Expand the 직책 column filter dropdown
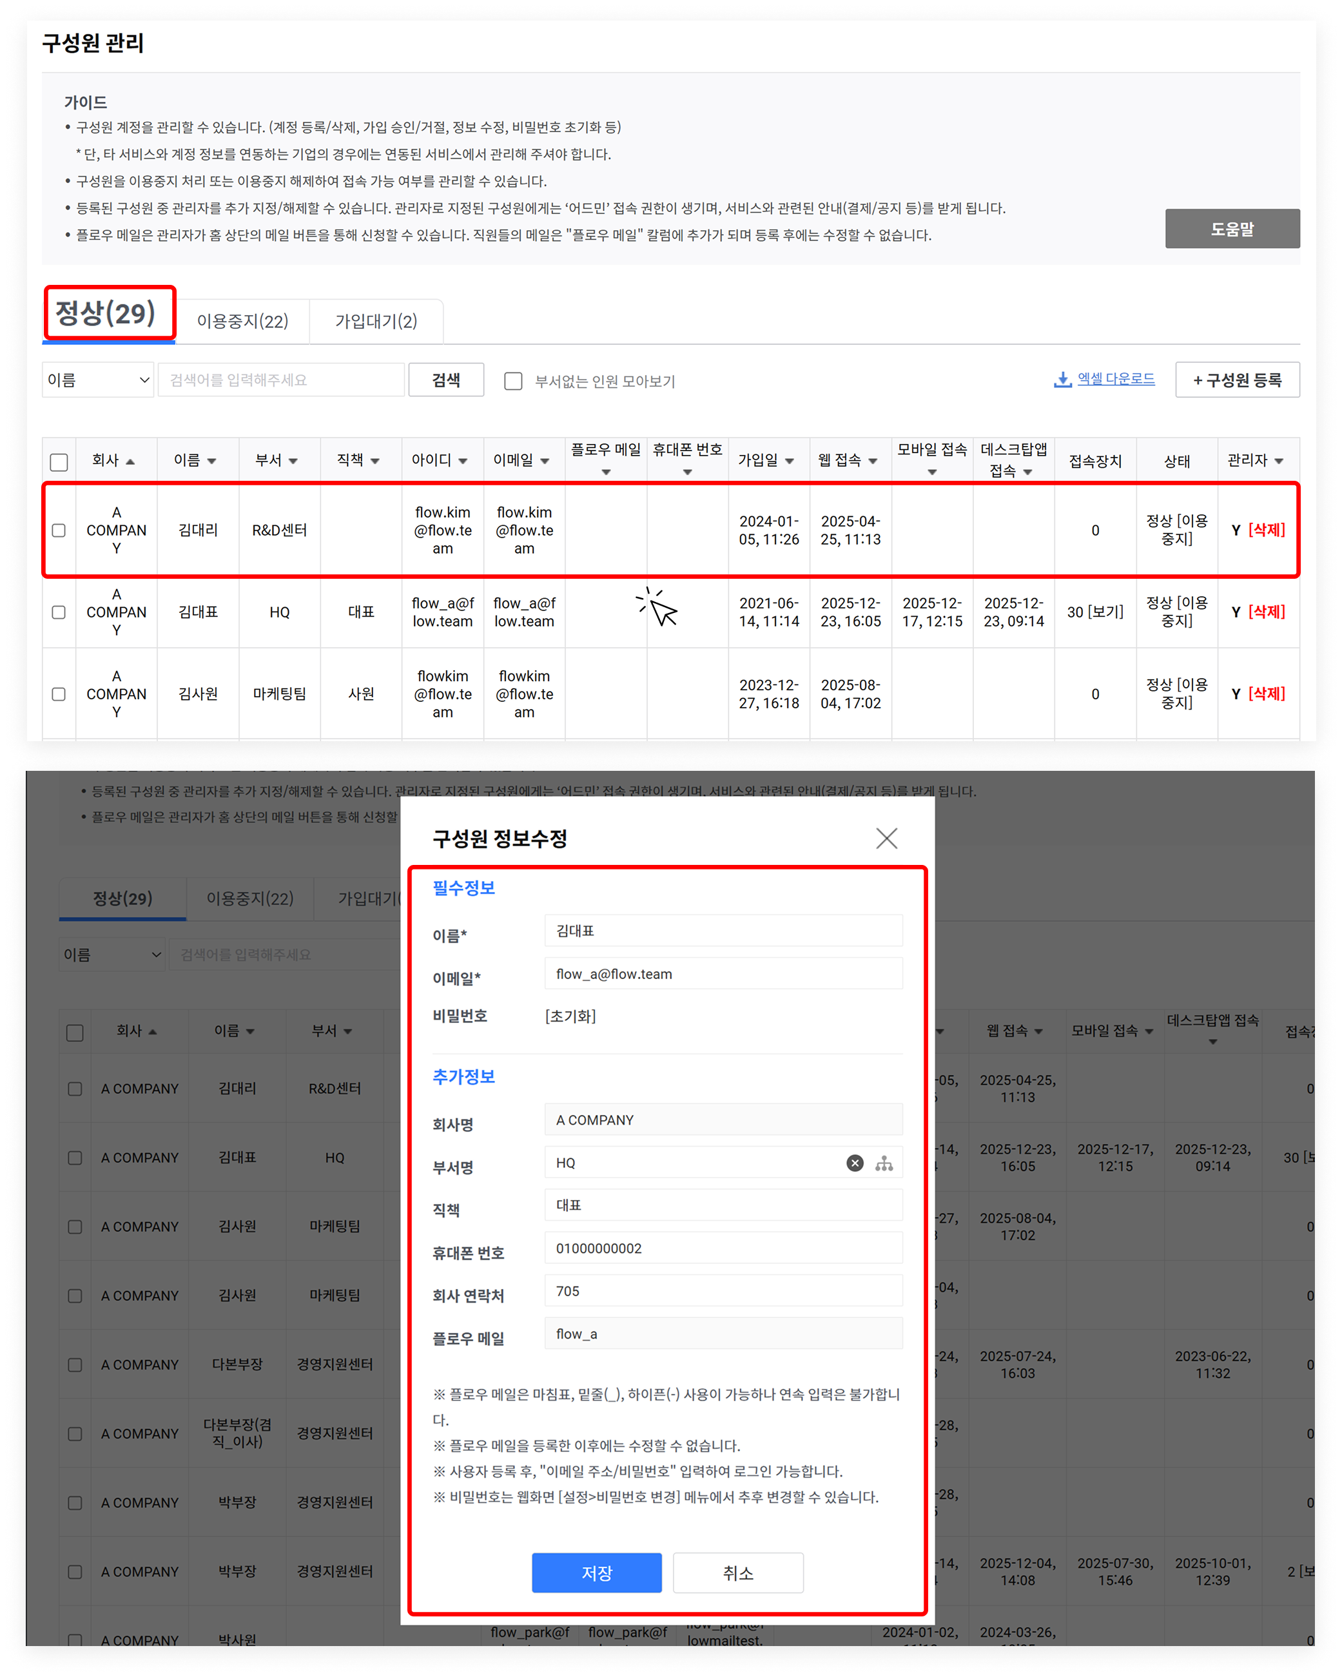Viewport: 1342px width, 1677px height. point(375,461)
